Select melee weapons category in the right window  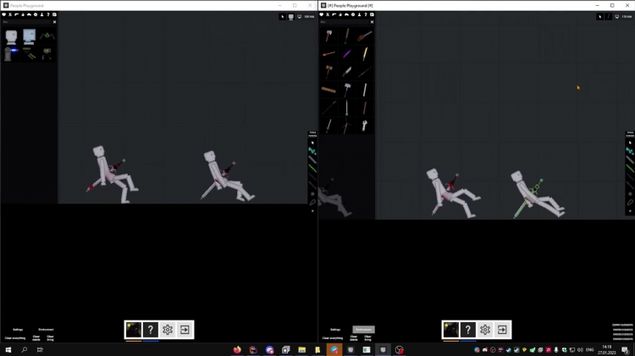(x=328, y=14)
